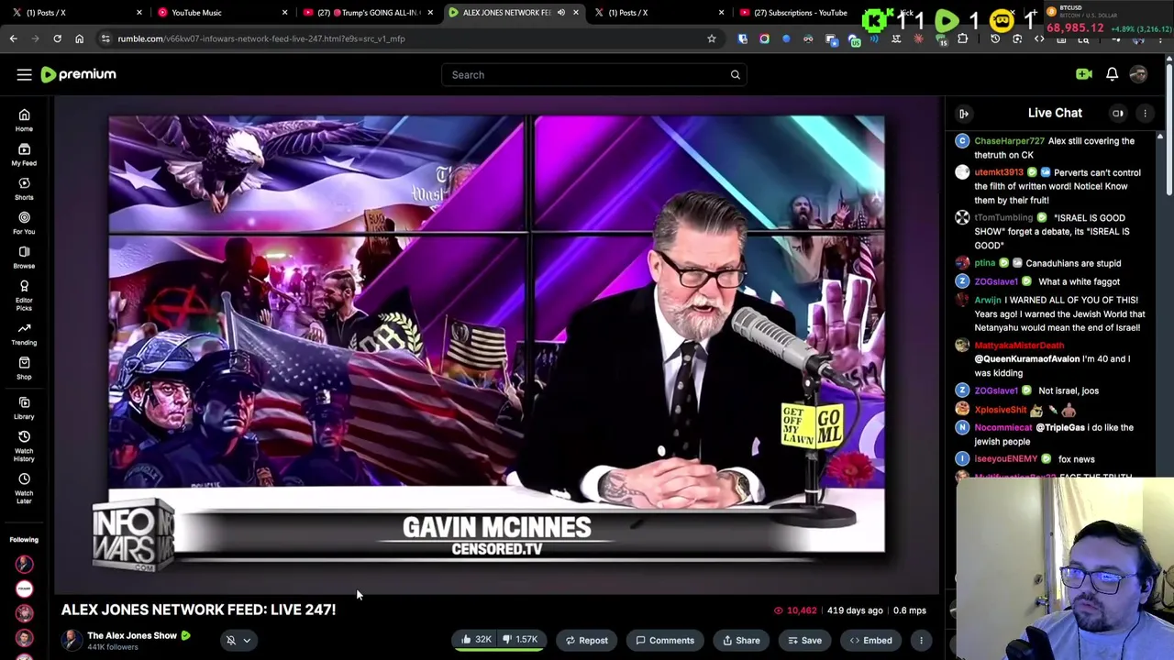Open video more actions three-dot menu
1174x660 pixels.
pyautogui.click(x=921, y=640)
